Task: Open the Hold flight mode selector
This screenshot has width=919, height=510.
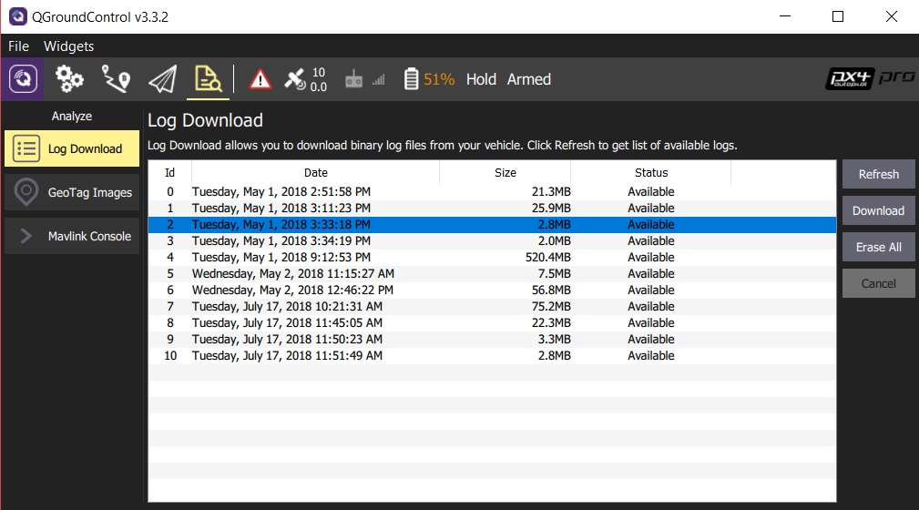Action: click(x=481, y=79)
